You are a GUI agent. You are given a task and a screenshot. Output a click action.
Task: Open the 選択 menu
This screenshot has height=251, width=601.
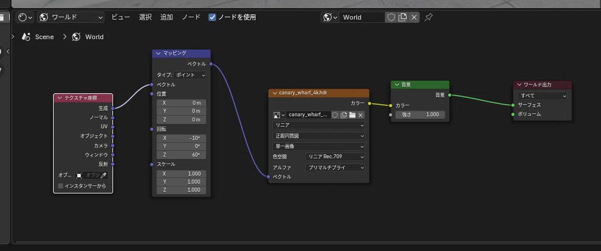tap(145, 17)
